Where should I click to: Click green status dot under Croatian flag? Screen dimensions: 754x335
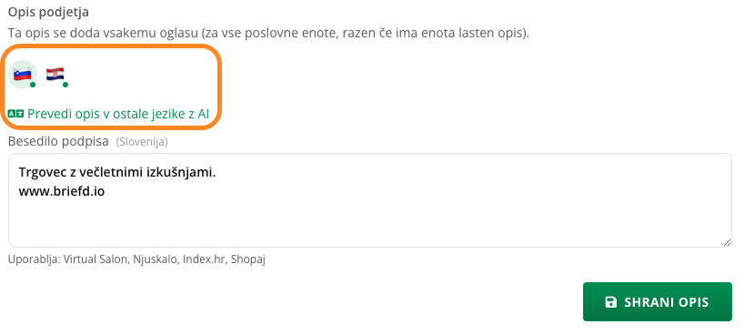(65, 85)
